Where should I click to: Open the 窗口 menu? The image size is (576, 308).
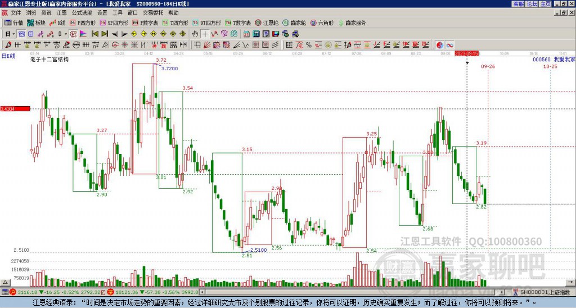[133, 13]
